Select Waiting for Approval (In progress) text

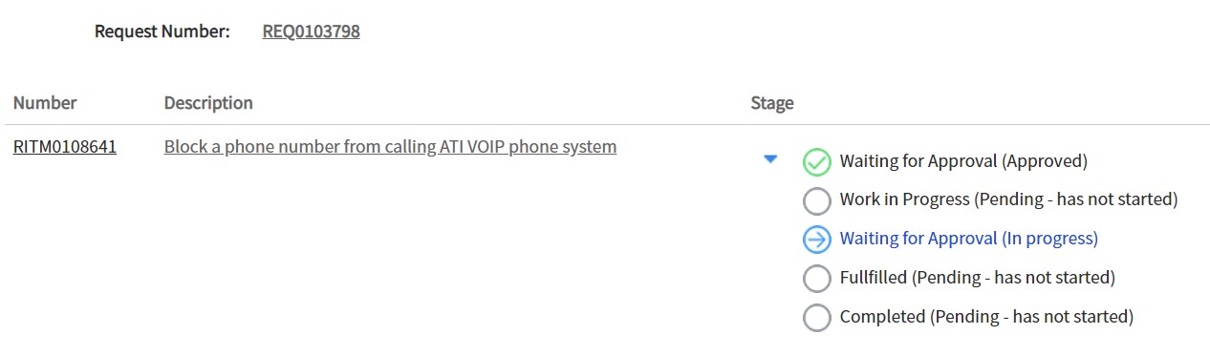click(969, 239)
